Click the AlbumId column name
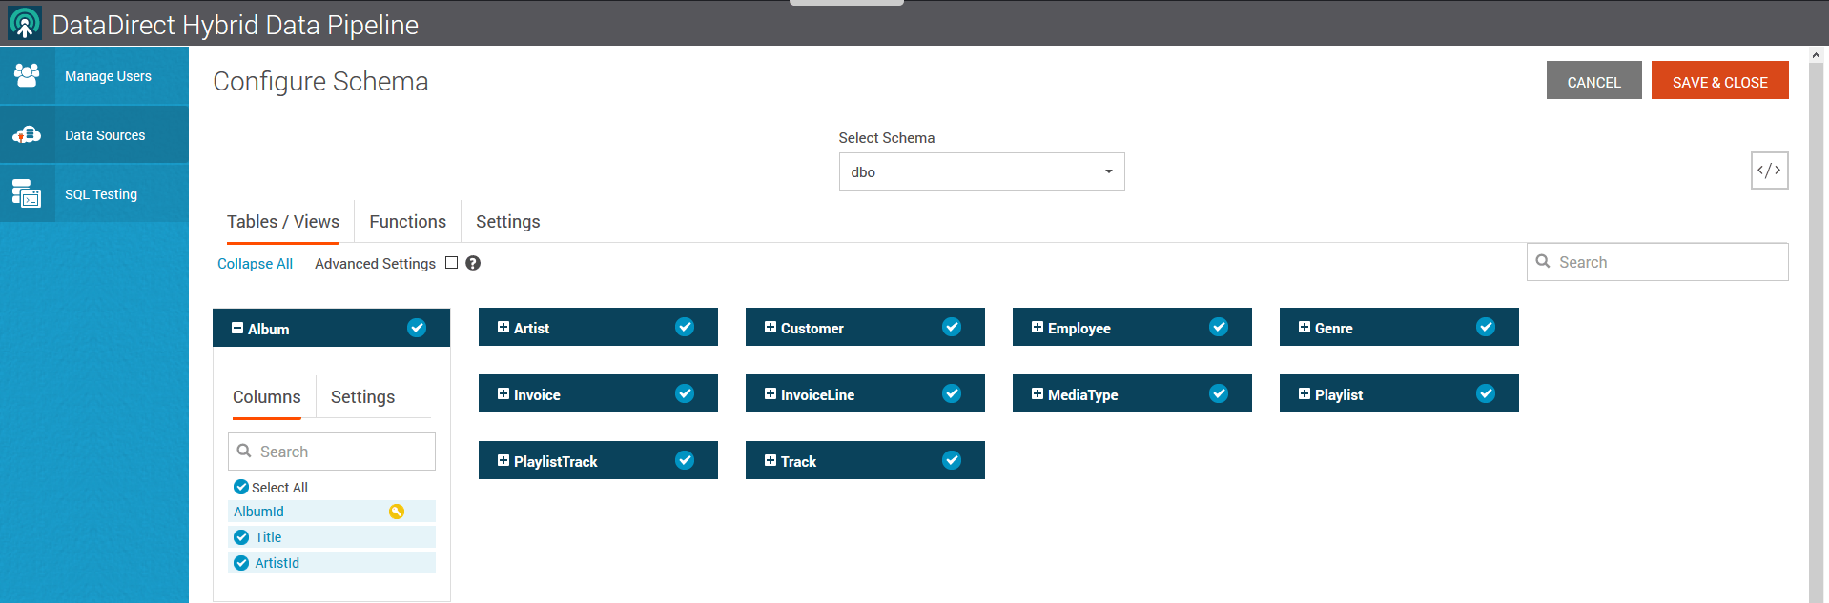Screen dimensions: 1829x603 tap(258, 512)
